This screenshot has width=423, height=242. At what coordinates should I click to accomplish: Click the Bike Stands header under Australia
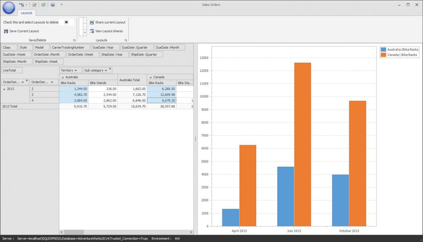pos(103,83)
